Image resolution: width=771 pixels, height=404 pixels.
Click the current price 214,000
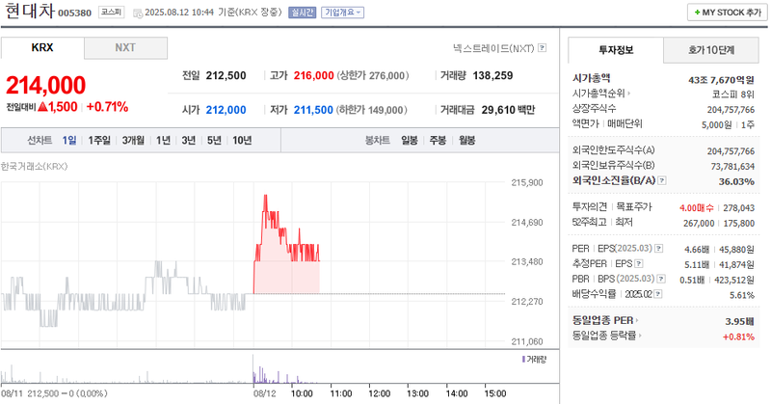(x=45, y=85)
